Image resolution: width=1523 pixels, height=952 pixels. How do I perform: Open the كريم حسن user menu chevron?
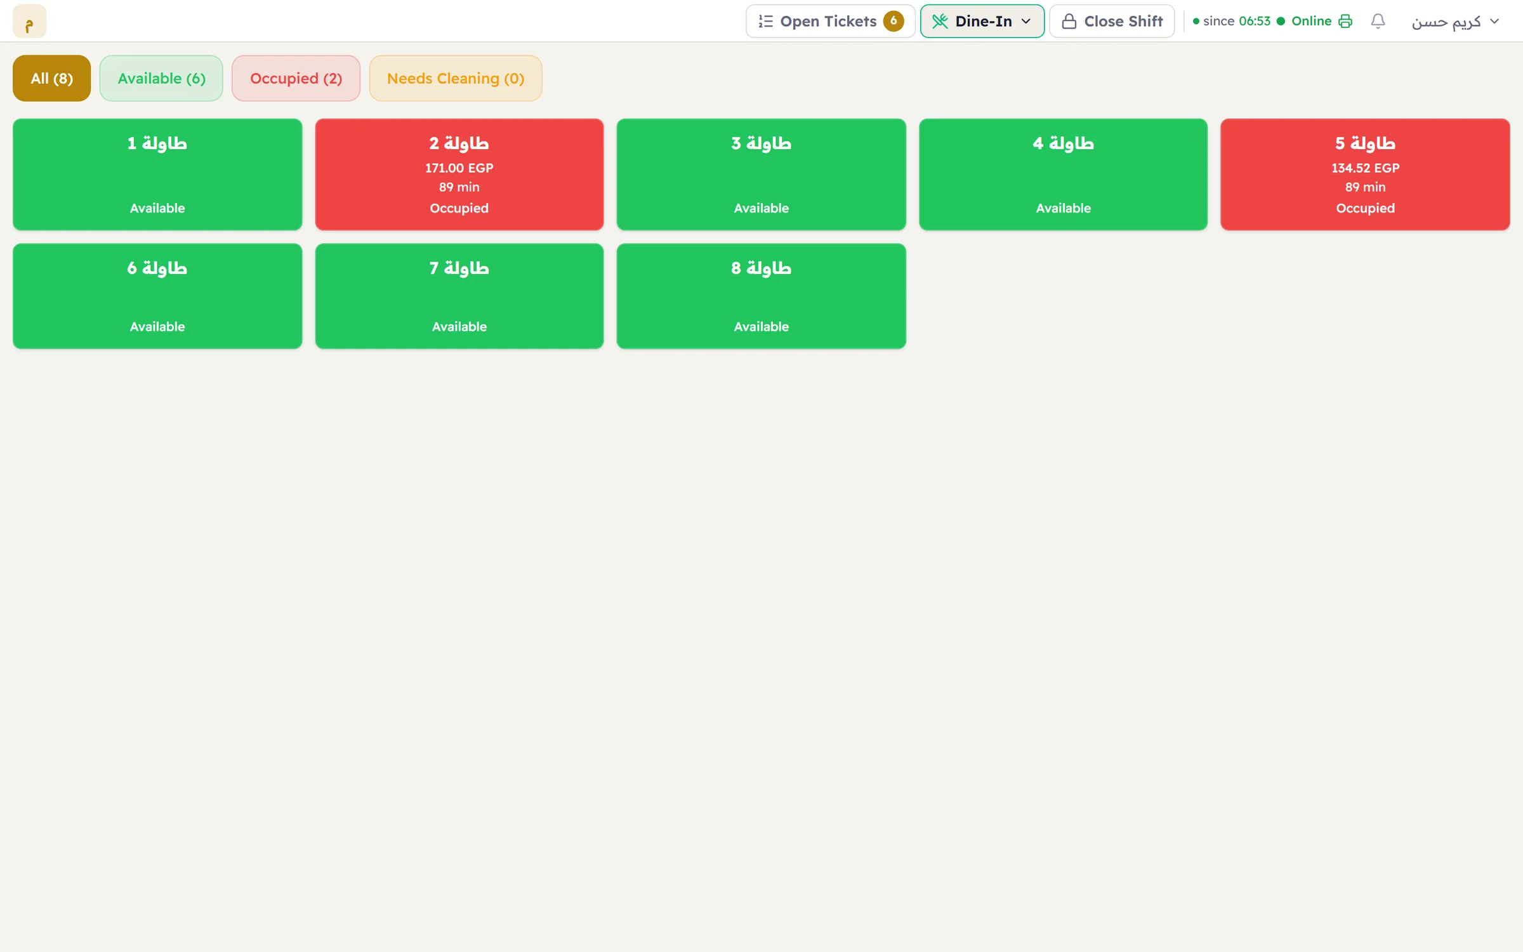pos(1494,21)
